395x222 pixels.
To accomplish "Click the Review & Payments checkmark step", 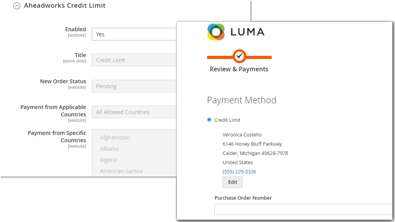I will click(239, 56).
